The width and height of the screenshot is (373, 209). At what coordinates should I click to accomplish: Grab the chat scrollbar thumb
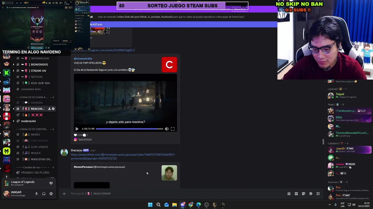pos(323,142)
